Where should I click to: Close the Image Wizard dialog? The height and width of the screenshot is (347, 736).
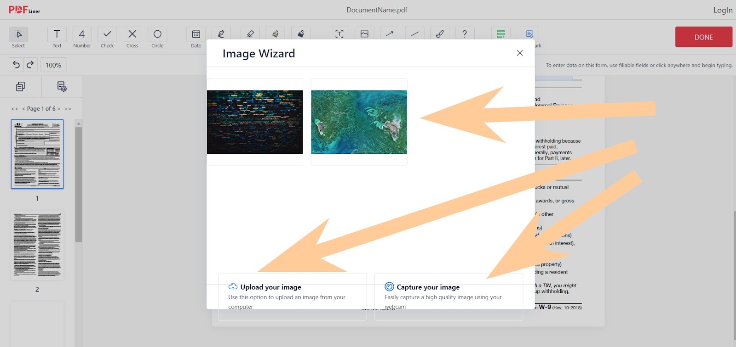pyautogui.click(x=520, y=53)
